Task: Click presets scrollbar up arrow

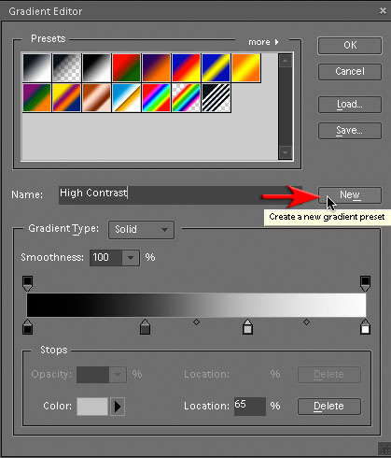Action: (286, 61)
